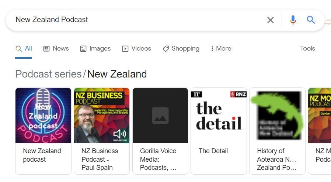Start voice search with the microphone icon
Image resolution: width=331 pixels, height=182 pixels.
coord(293,20)
